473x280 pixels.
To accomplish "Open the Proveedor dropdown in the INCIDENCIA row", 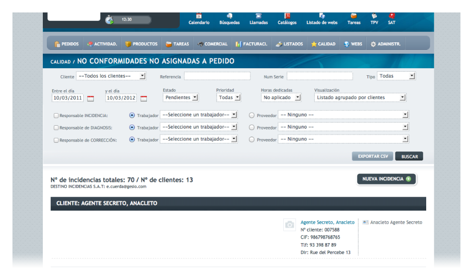I will tap(344, 115).
